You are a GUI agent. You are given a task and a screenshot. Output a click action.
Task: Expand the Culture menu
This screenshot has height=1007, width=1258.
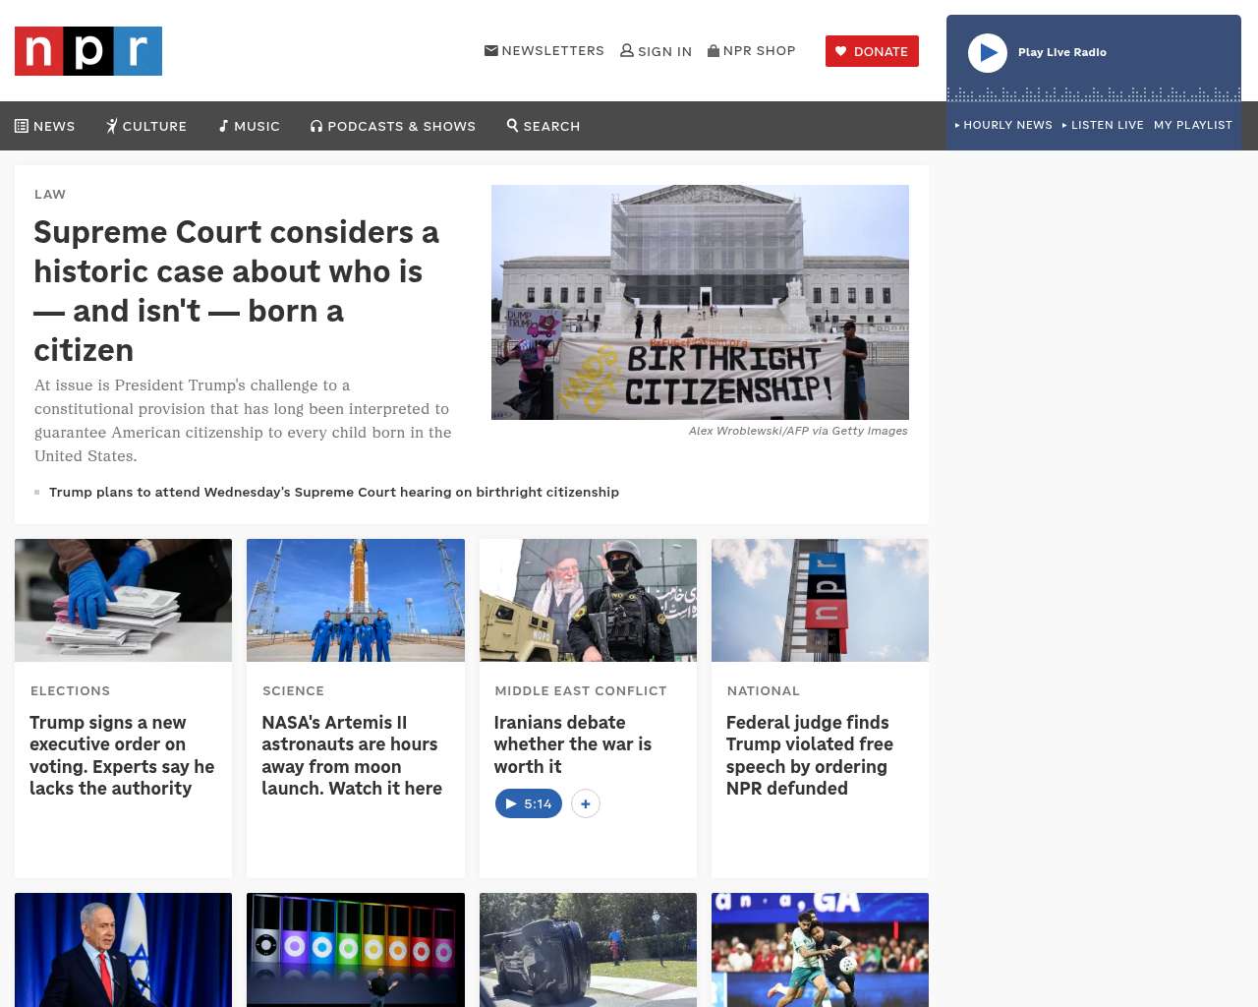[146, 126]
